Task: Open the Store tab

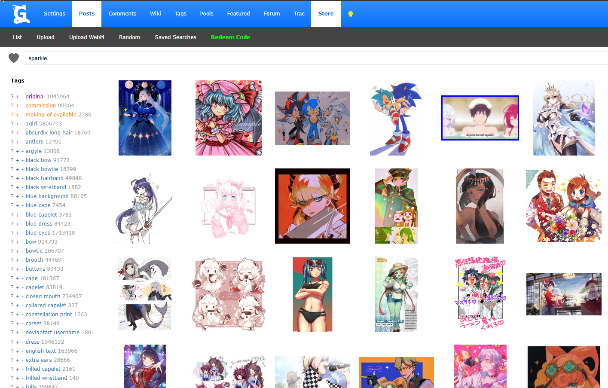Action: coord(326,14)
